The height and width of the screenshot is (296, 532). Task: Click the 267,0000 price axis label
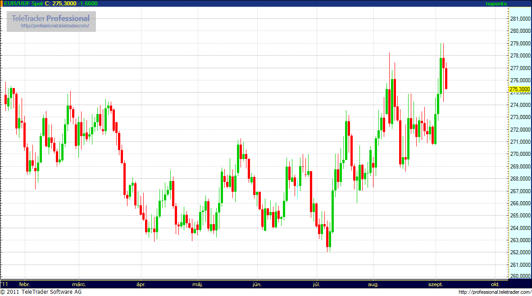coord(520,191)
